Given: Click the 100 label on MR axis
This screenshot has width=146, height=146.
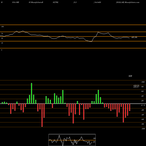Looking at the screenshot, I should coord(143,82).
